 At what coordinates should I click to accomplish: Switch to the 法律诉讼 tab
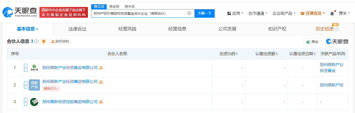[x=77, y=29]
